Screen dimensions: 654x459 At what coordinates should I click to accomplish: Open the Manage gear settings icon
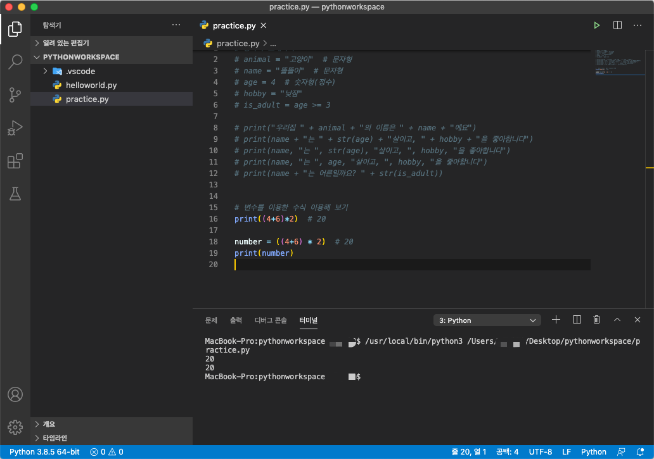15,427
